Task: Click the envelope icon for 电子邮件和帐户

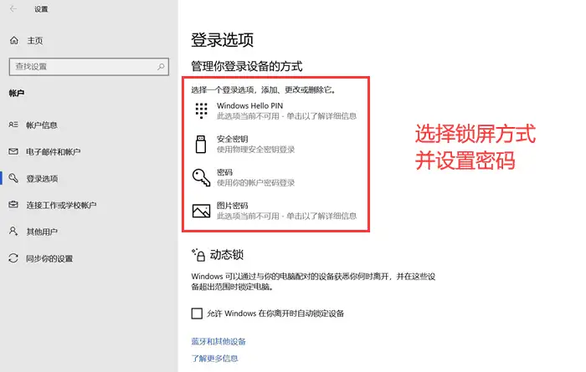Action: 13,151
